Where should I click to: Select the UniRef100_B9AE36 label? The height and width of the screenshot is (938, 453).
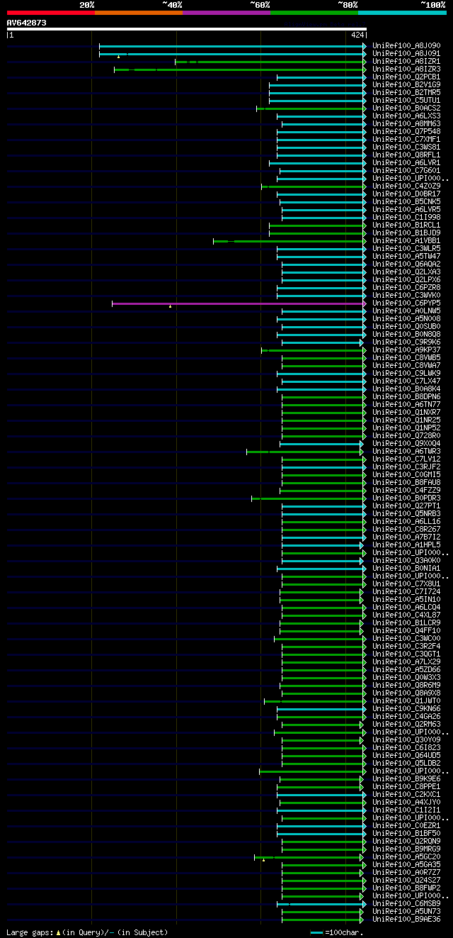pos(406,920)
